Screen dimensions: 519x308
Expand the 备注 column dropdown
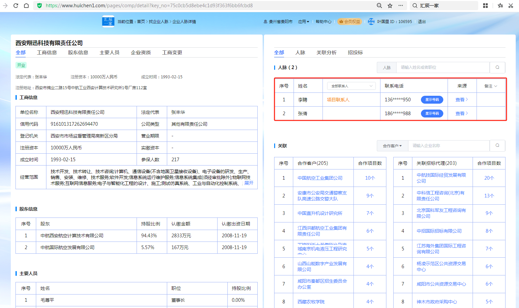(x=491, y=86)
